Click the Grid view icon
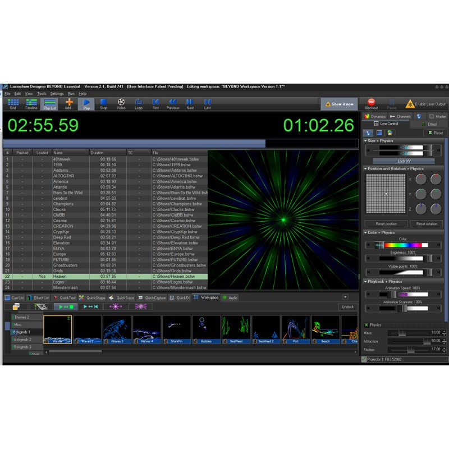The height and width of the screenshot is (449, 449). [13, 103]
